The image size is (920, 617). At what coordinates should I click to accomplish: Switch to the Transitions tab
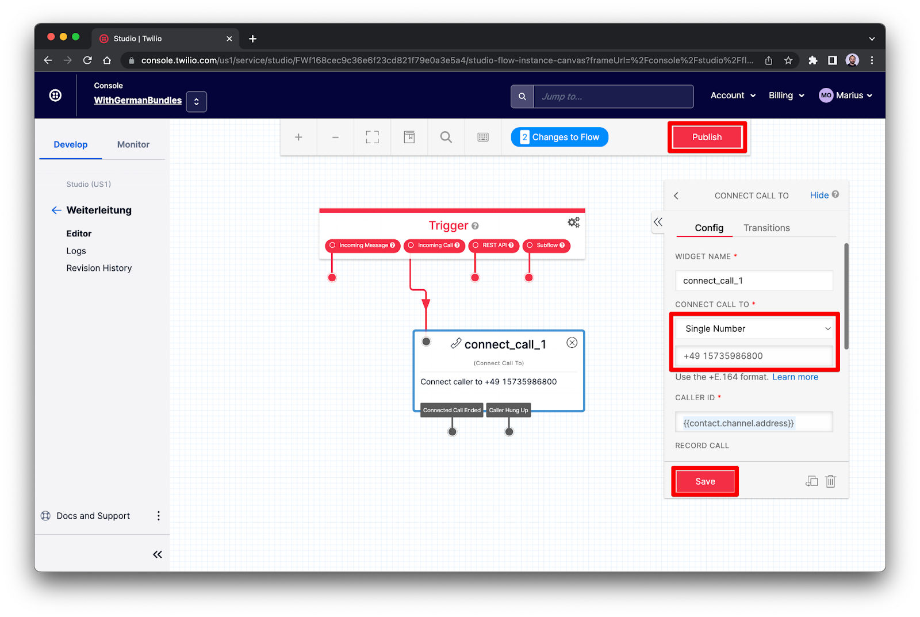pos(766,228)
